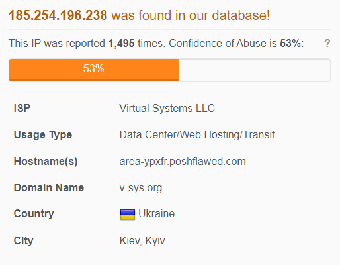Click the reported count 1,495
This screenshot has width=340, height=265.
[122, 44]
